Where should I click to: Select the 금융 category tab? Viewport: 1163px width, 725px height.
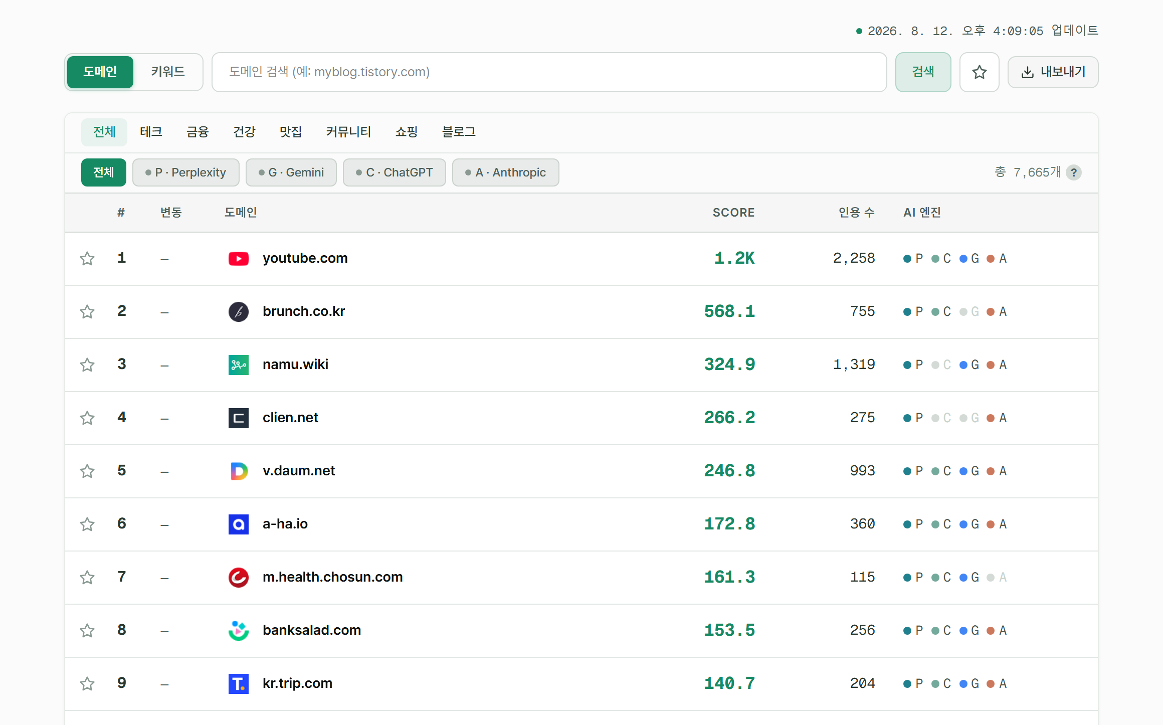(198, 132)
